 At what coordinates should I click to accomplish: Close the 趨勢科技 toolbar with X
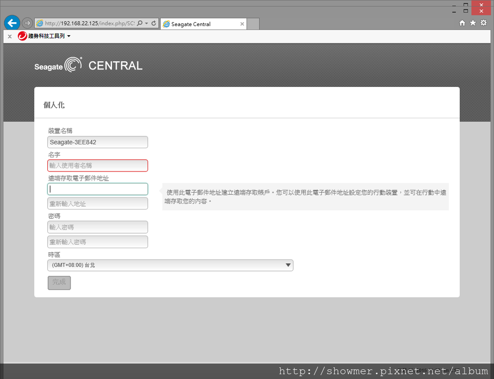tap(10, 36)
